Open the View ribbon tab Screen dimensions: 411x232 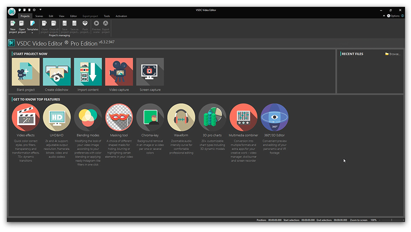tap(62, 16)
